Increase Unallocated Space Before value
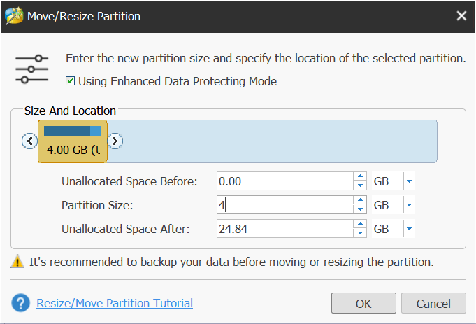476x324 pixels. coord(360,177)
